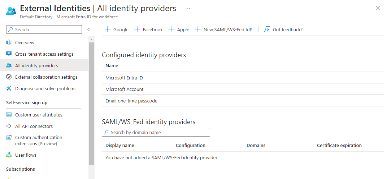Click the plus icon beside Google
Screen dimensions: 391x179
pyautogui.click(x=108, y=29)
